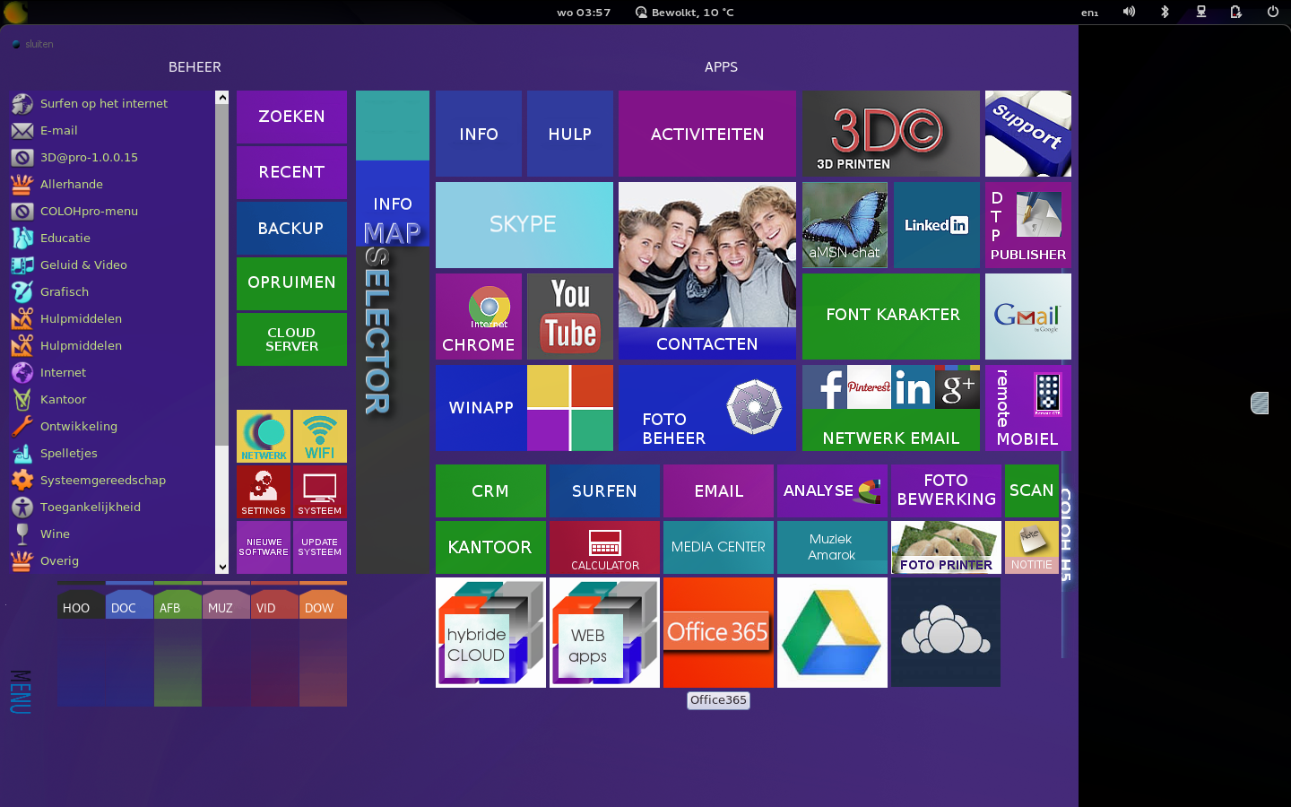Open the ownCloud cloud tile
The height and width of the screenshot is (807, 1291).
946,632
